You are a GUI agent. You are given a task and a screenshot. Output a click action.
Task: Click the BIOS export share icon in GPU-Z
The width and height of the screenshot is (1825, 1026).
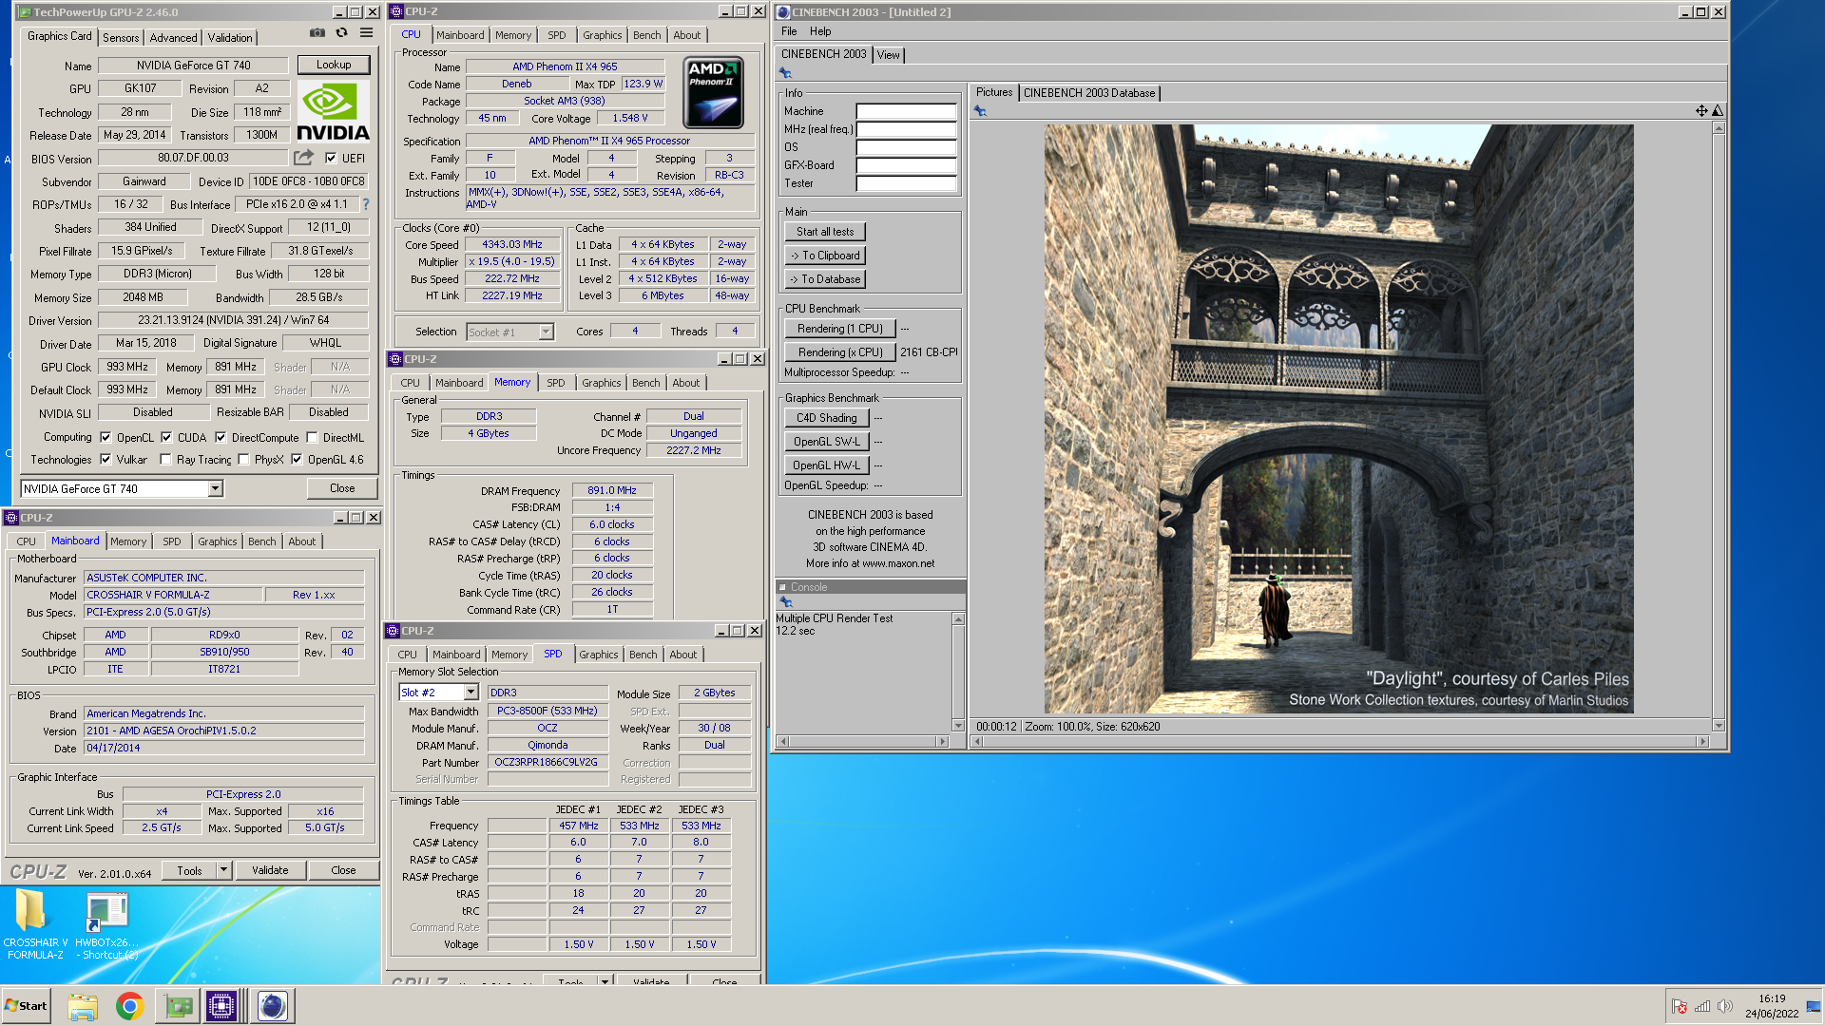point(303,158)
